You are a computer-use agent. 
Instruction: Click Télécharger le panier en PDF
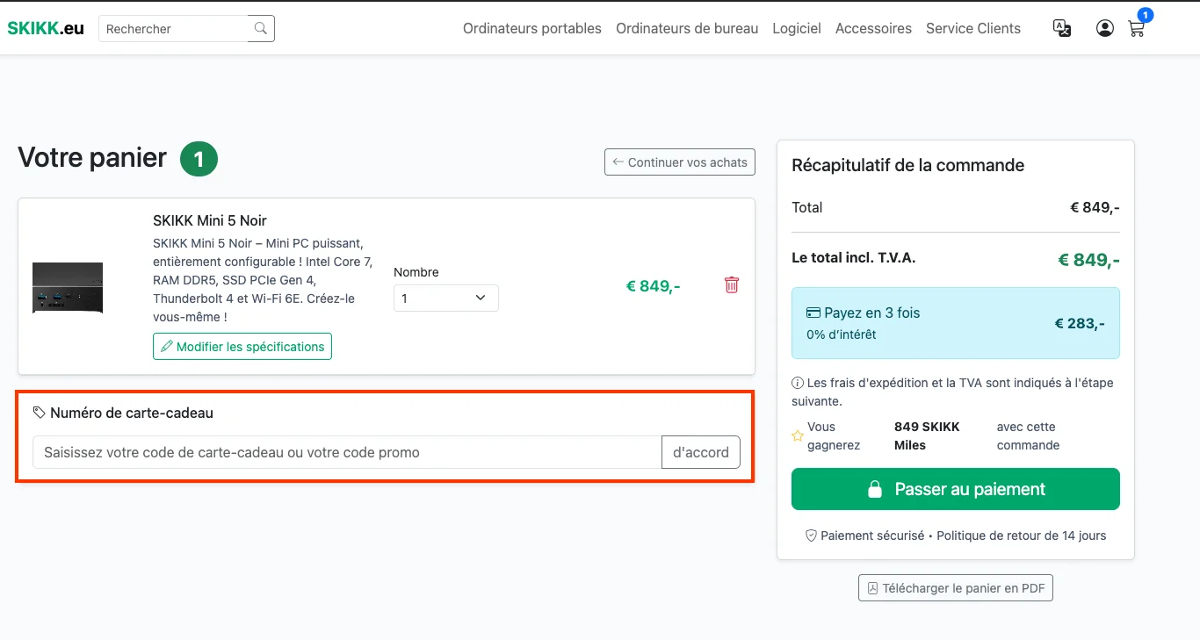[955, 587]
